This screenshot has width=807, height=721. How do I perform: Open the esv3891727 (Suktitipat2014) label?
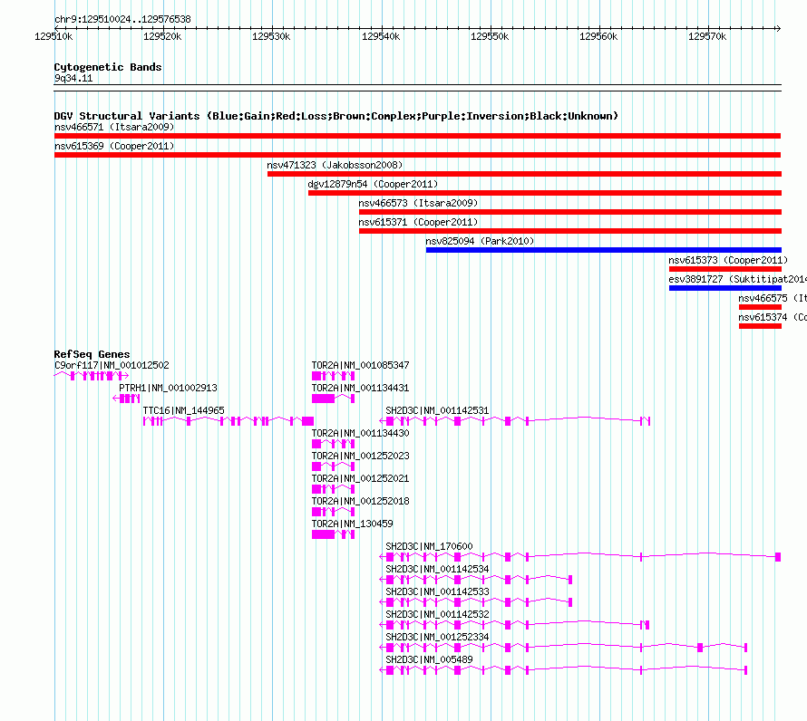737,279
